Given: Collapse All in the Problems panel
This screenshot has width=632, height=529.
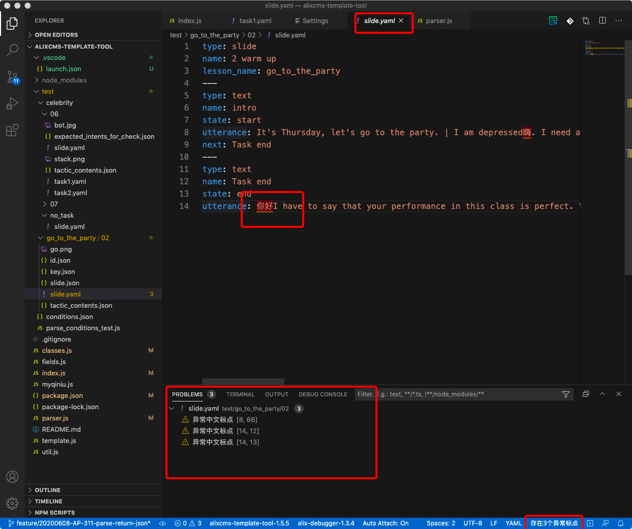Looking at the screenshot, I should point(585,394).
